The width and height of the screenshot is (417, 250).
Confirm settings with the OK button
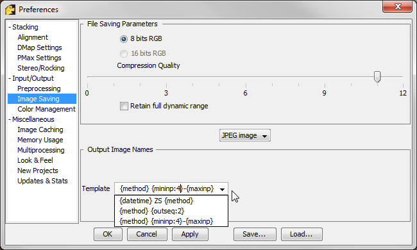tap(108, 235)
